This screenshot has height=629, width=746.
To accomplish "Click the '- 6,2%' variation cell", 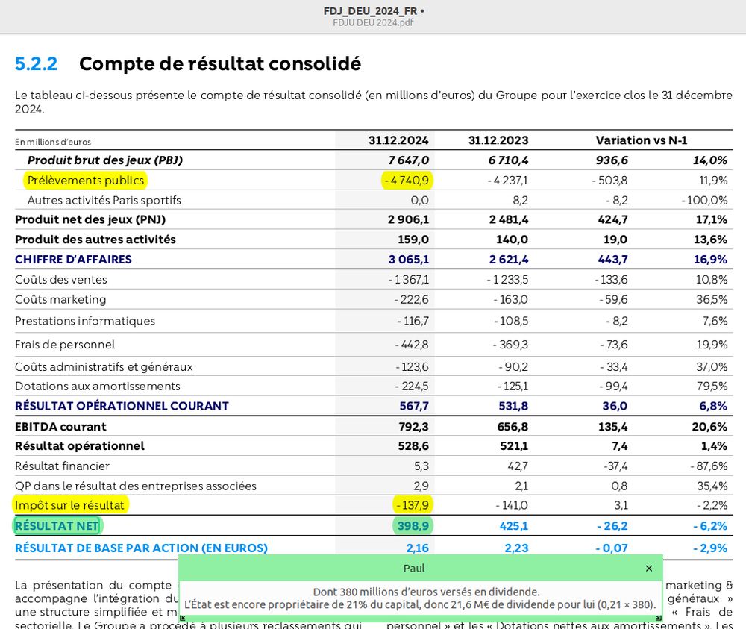I will pos(710,526).
